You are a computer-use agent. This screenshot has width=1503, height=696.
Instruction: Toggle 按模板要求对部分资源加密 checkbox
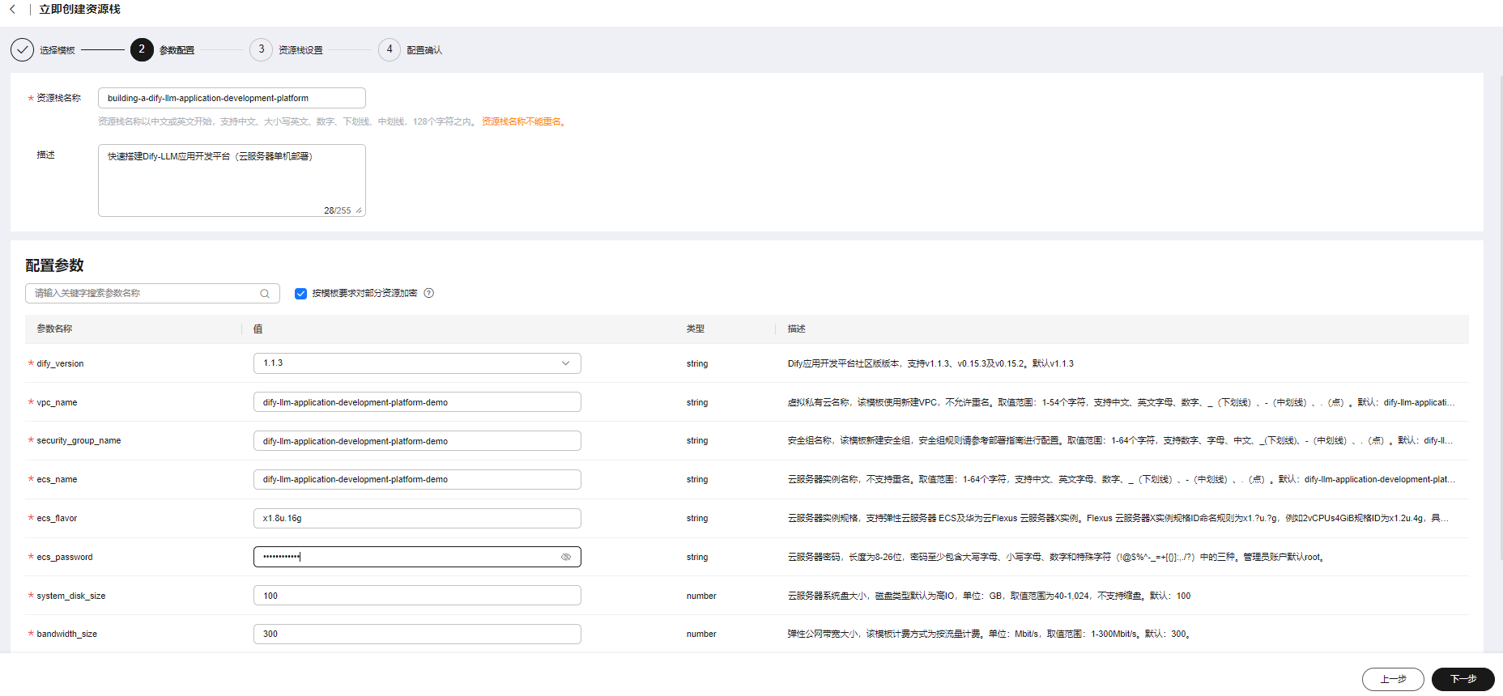300,294
